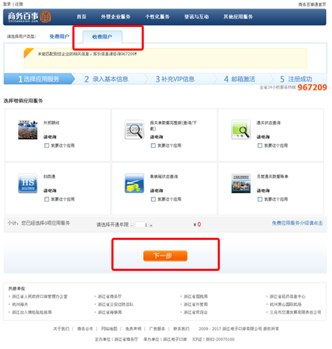
Task: Click the 网站地图 footer link
Action: point(109,329)
